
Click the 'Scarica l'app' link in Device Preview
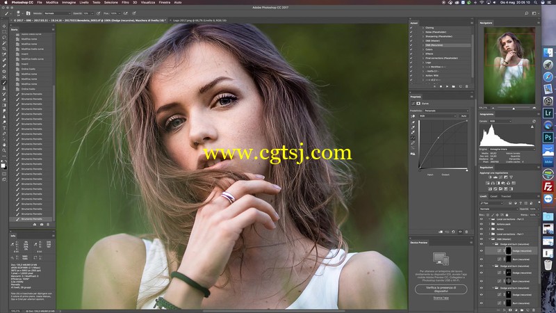click(x=441, y=298)
